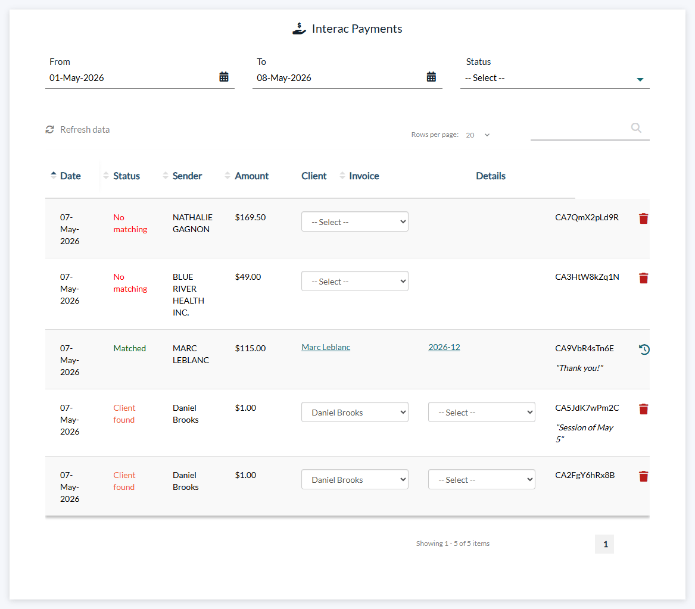Delete the CA2FgY6hRx8B payment
This screenshot has height=609, width=695.
point(644,476)
